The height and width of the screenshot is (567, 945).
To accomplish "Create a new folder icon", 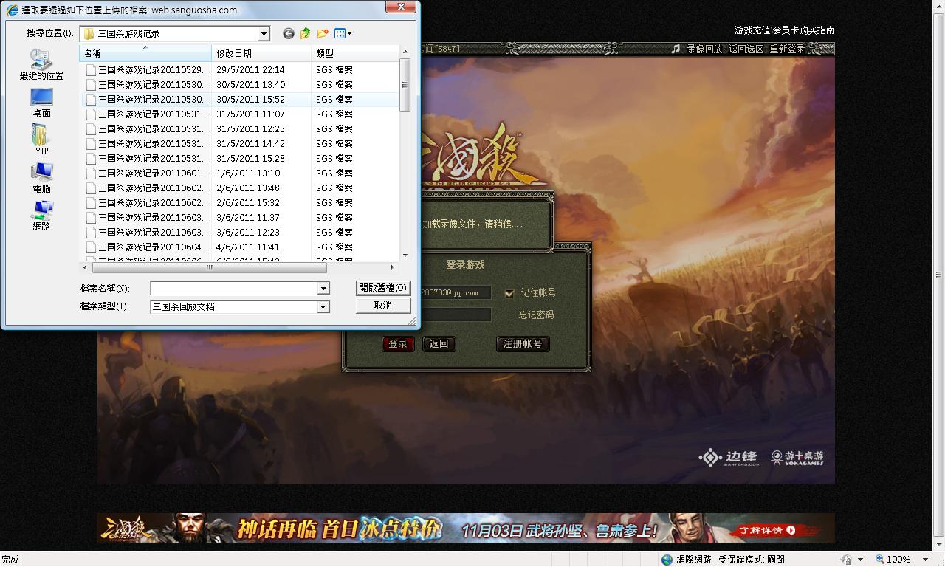I will [323, 33].
